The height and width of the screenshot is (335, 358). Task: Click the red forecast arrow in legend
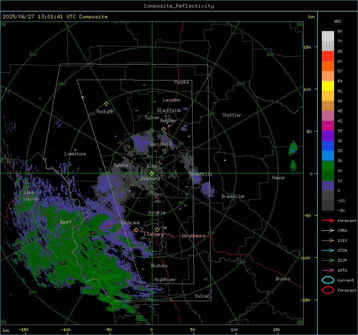[328, 220]
